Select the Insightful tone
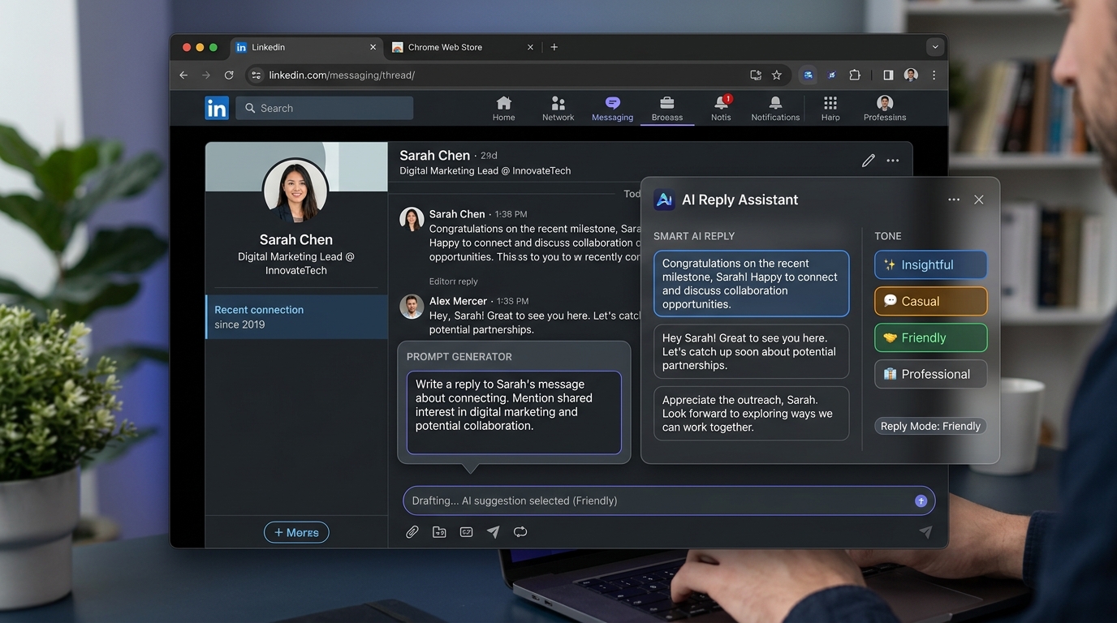 pos(930,264)
